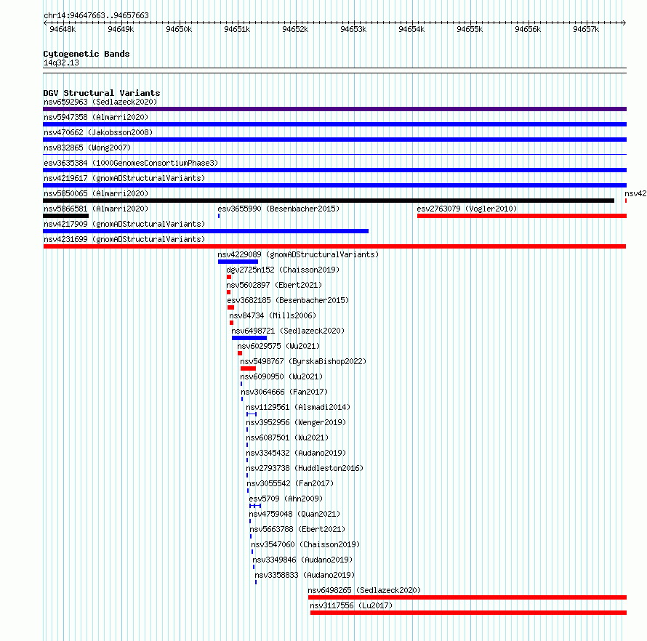Click the esv5709 (Ahn2009) interval glyph
Screen dimensions: 647x641
(255, 506)
